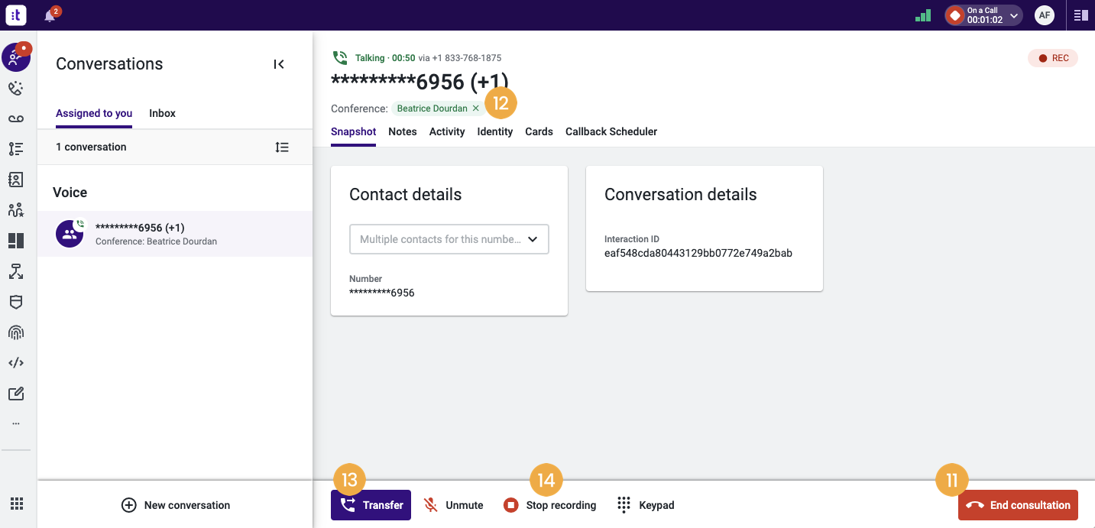Screen dimensions: 1095x528
Task: Stop recording the call
Action: [549, 505]
